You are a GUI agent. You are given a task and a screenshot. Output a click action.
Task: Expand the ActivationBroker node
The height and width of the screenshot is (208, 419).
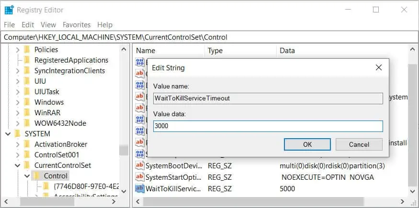point(18,144)
